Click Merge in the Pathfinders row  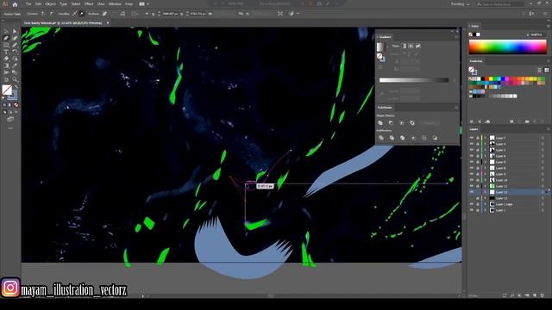[403, 138]
